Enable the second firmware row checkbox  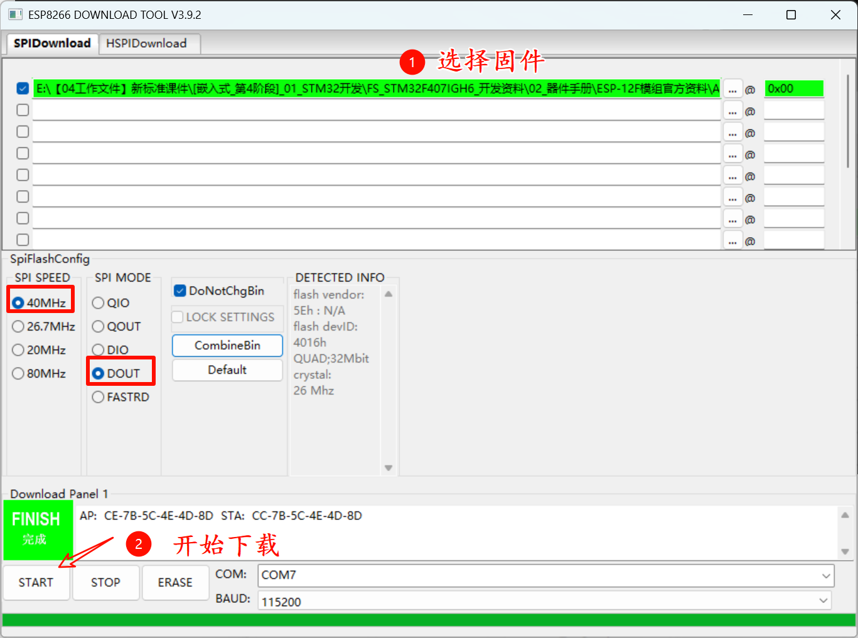[23, 110]
